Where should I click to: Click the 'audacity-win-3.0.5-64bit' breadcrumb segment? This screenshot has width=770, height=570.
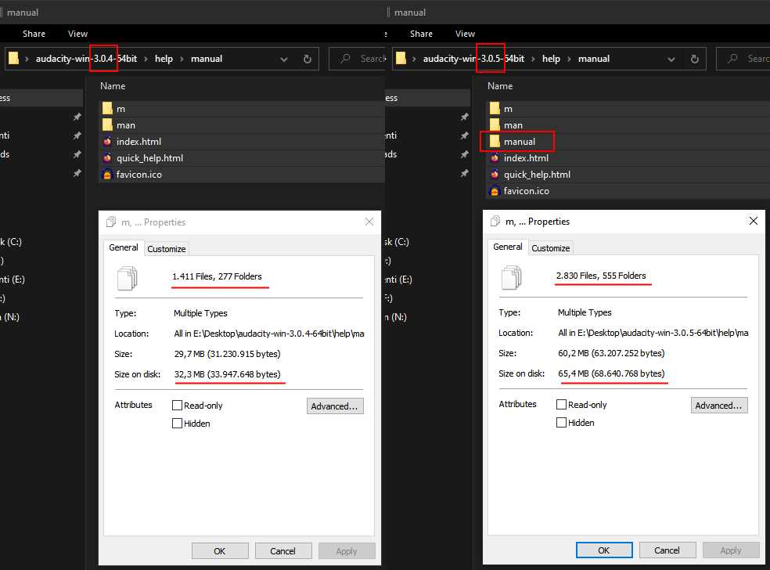[474, 59]
